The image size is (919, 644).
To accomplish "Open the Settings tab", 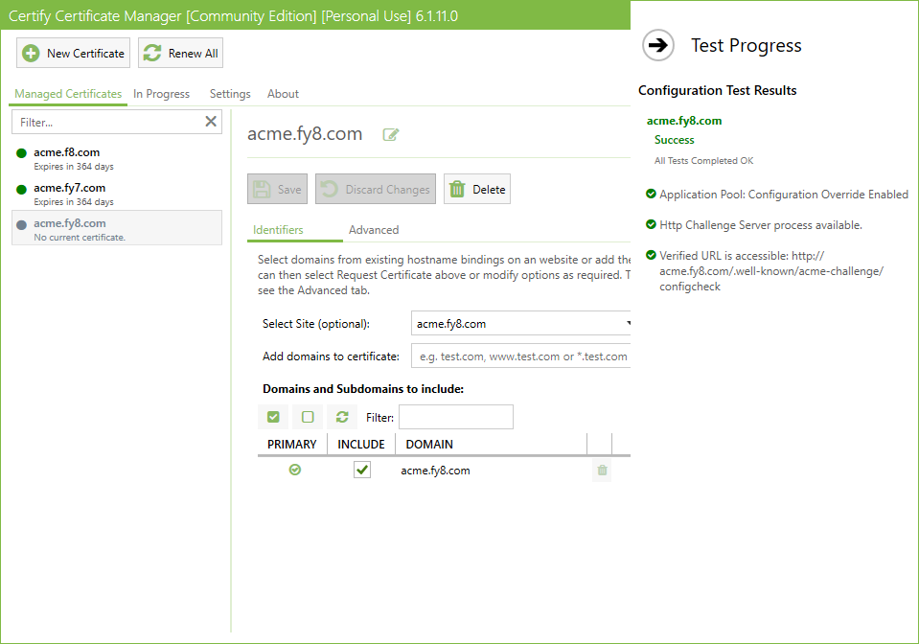I will pos(230,94).
